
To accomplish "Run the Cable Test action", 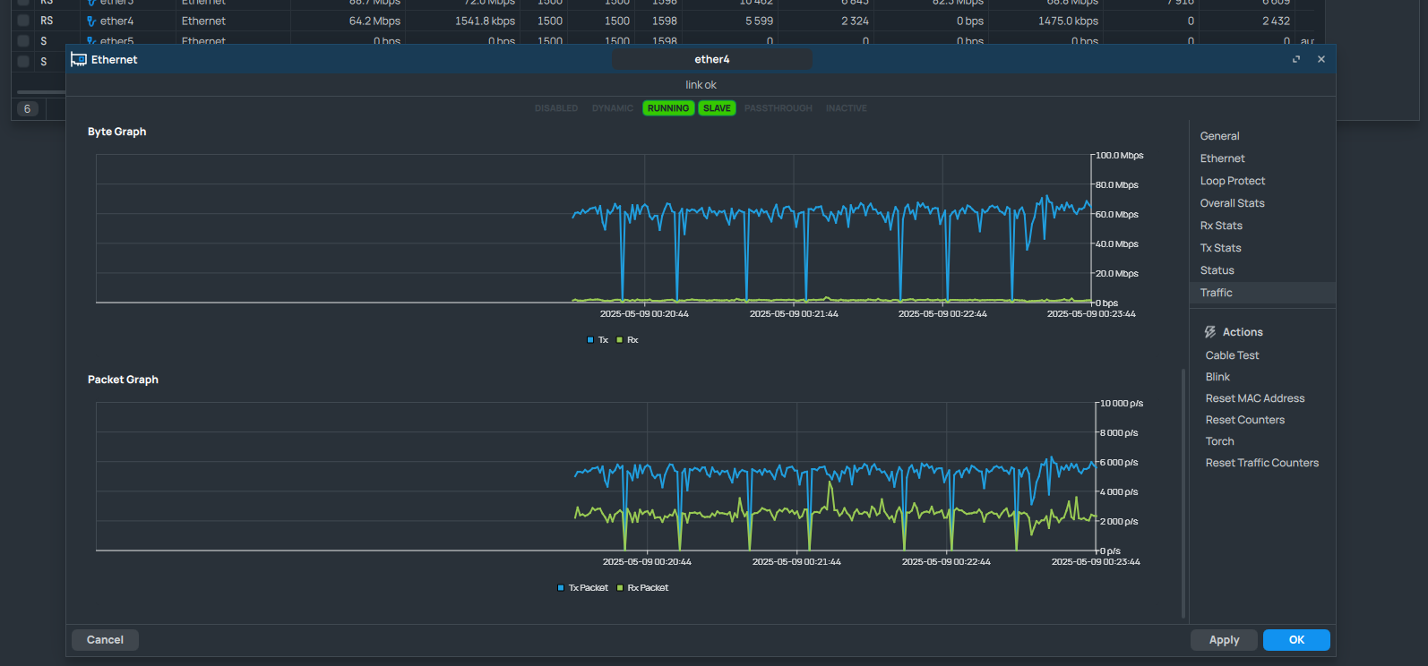I will tap(1232, 355).
